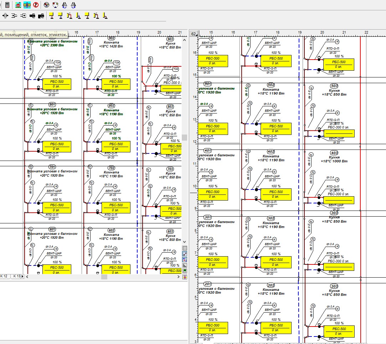Screen dimensions: 386x344
Task: Select the room 502 Комната label
Action: pyautogui.click(x=271, y=90)
